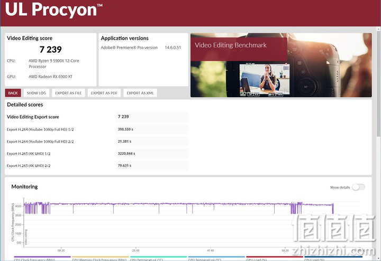Screen dimensions: 381x261
Task: Click the Video Editing score heading
Action: pyautogui.click(x=30, y=39)
